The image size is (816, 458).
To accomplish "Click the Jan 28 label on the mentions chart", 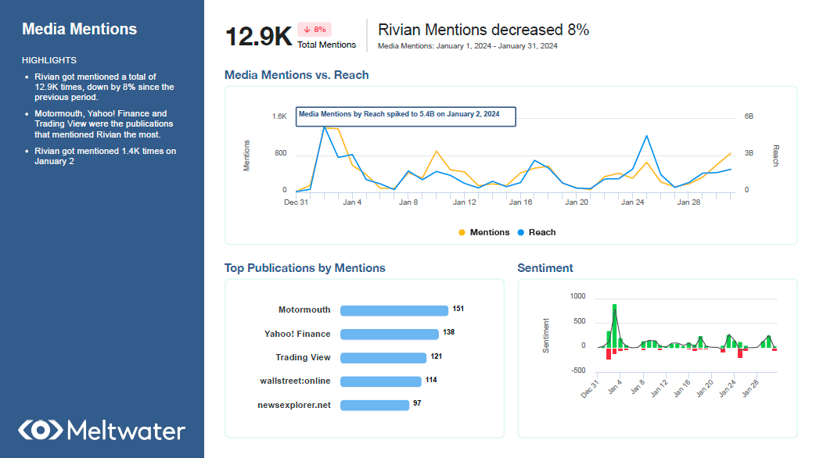I will [x=688, y=202].
